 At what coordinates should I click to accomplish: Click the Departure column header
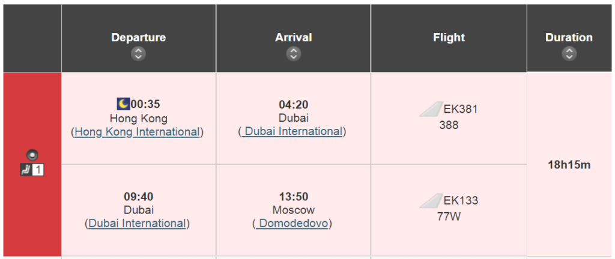(x=139, y=38)
